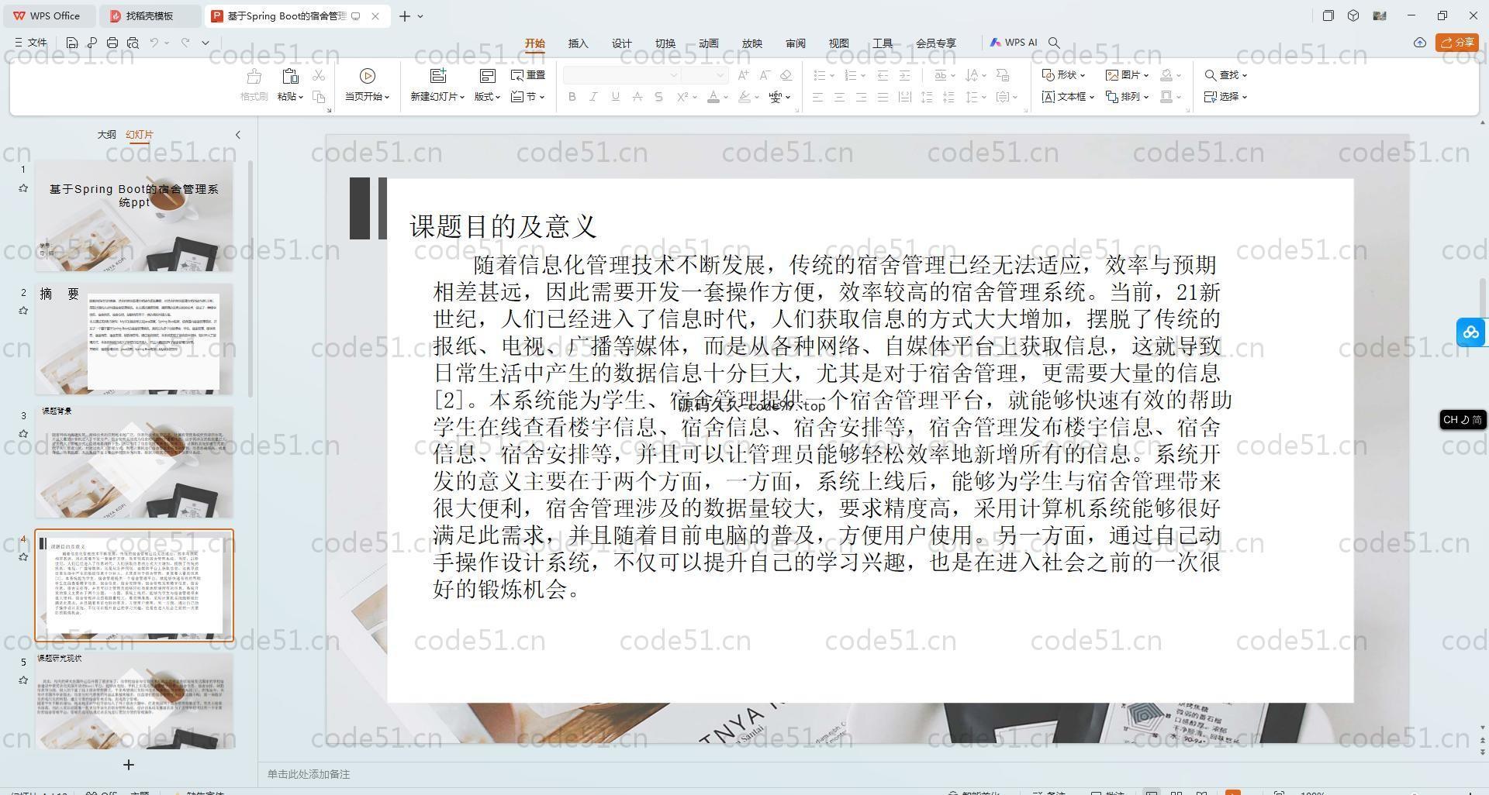Click the Undo arrow
This screenshot has height=795, width=1489.
coord(154,43)
